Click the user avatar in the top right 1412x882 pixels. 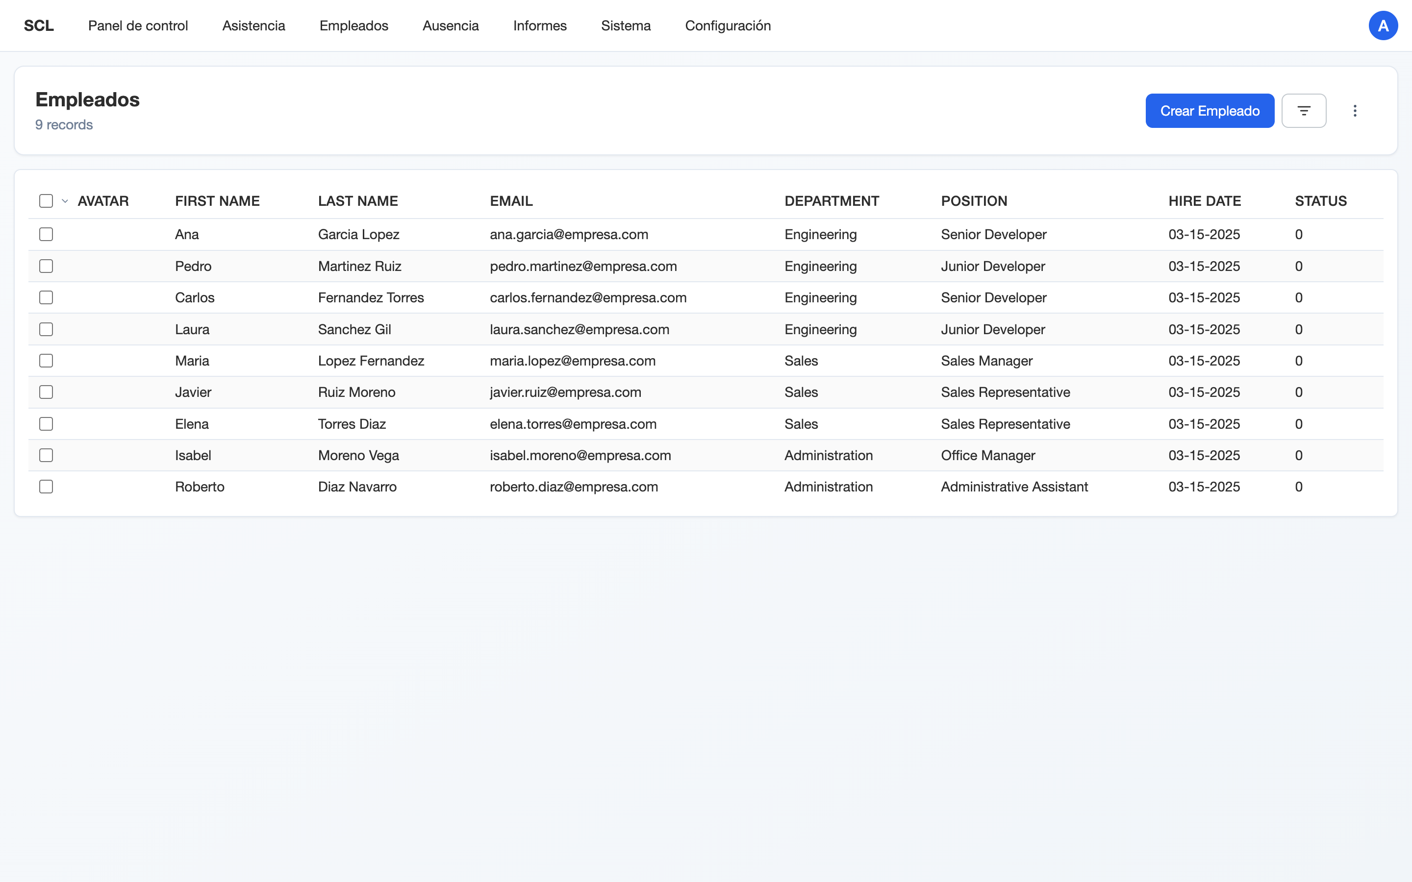click(x=1383, y=25)
